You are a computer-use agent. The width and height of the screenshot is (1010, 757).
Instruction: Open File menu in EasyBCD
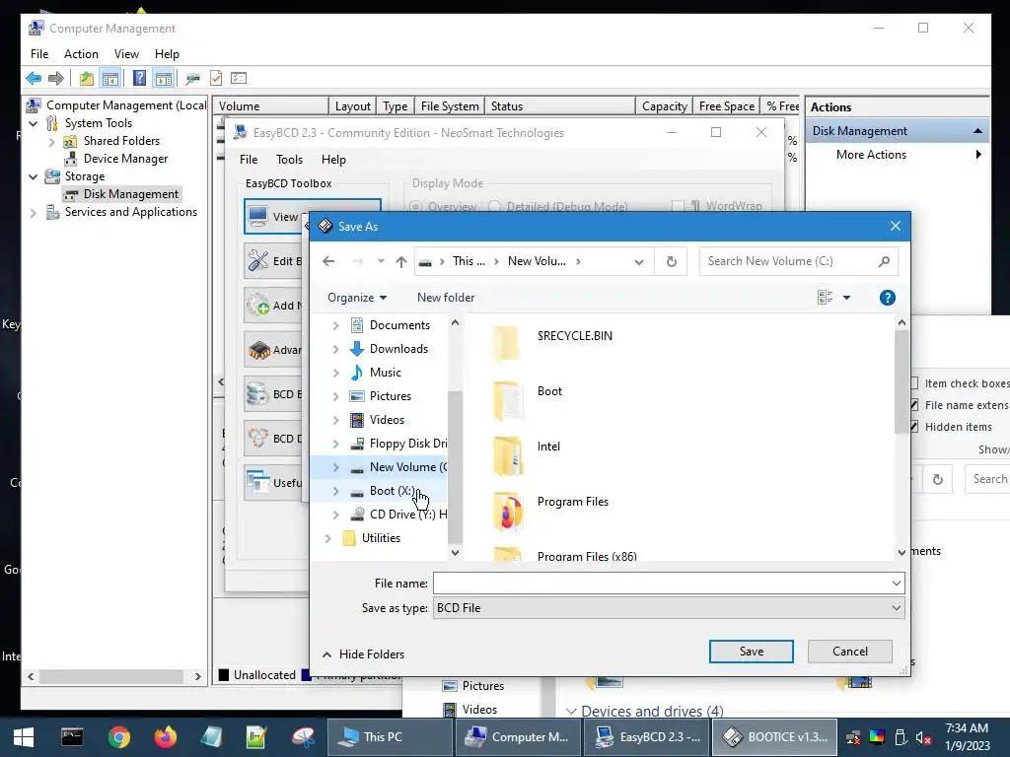(x=249, y=160)
